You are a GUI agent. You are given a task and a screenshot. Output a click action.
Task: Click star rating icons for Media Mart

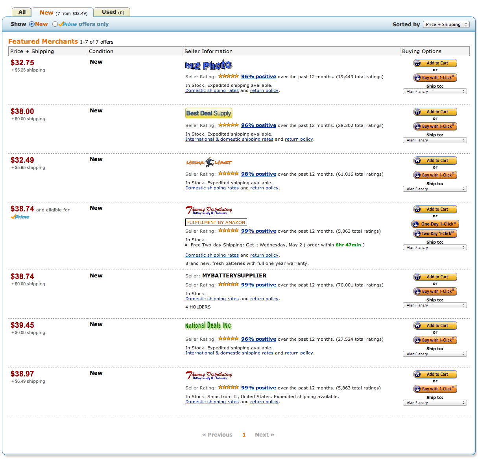tap(229, 174)
